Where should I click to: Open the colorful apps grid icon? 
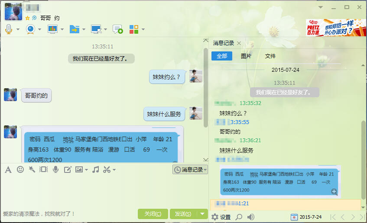pos(134,29)
